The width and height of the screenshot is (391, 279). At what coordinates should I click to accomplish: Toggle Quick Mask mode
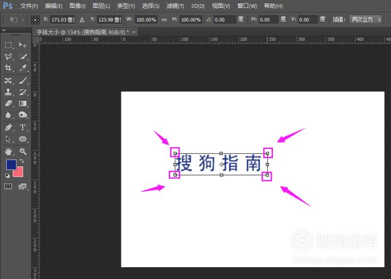pyautogui.click(x=8, y=186)
